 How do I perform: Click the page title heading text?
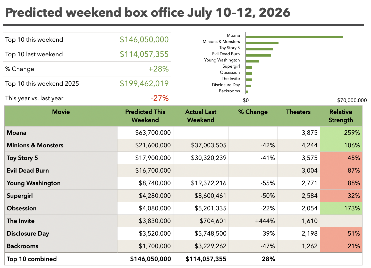148,13
